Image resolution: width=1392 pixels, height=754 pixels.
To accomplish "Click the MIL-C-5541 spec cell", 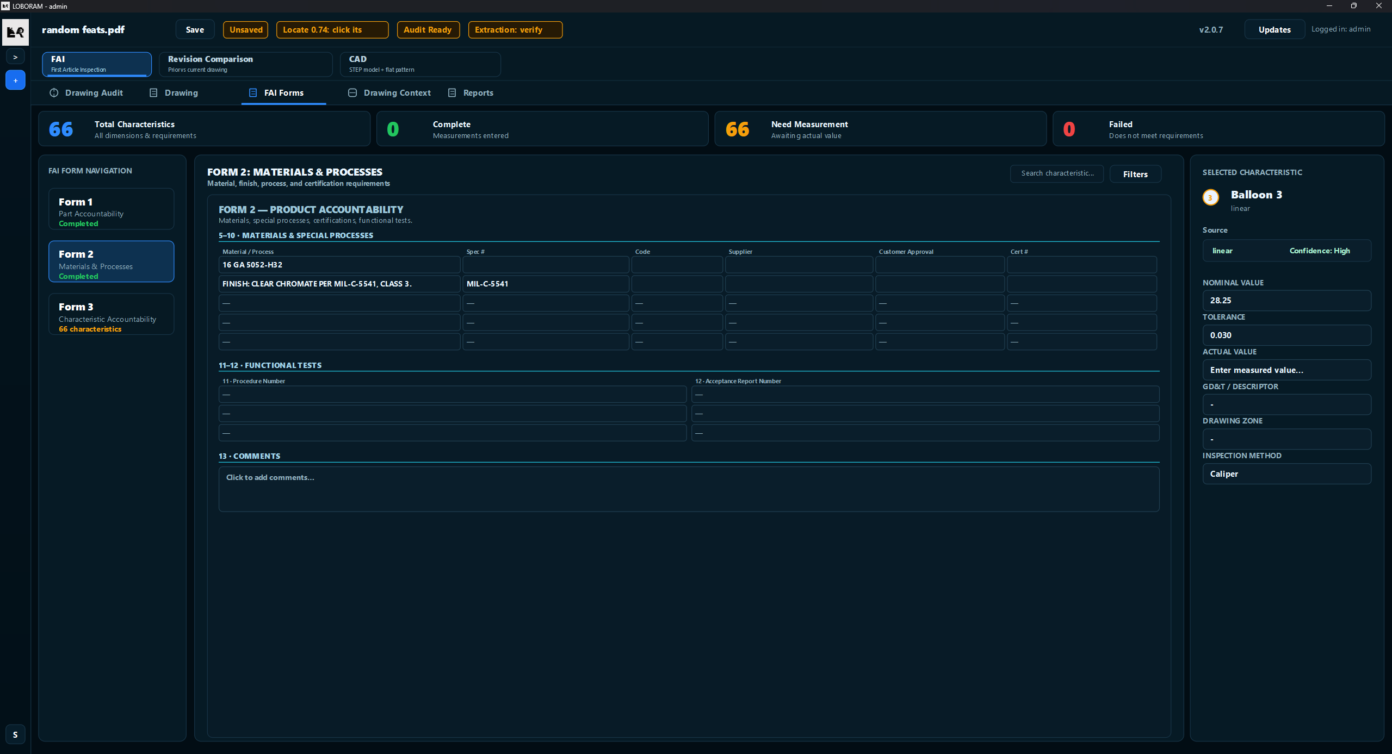I will click(546, 284).
